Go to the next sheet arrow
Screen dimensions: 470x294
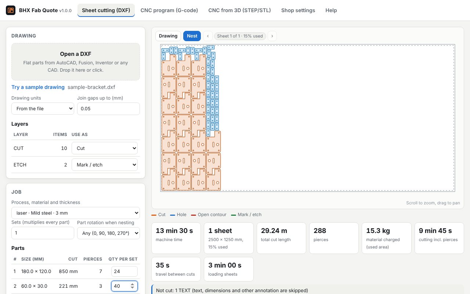pyautogui.click(x=272, y=36)
